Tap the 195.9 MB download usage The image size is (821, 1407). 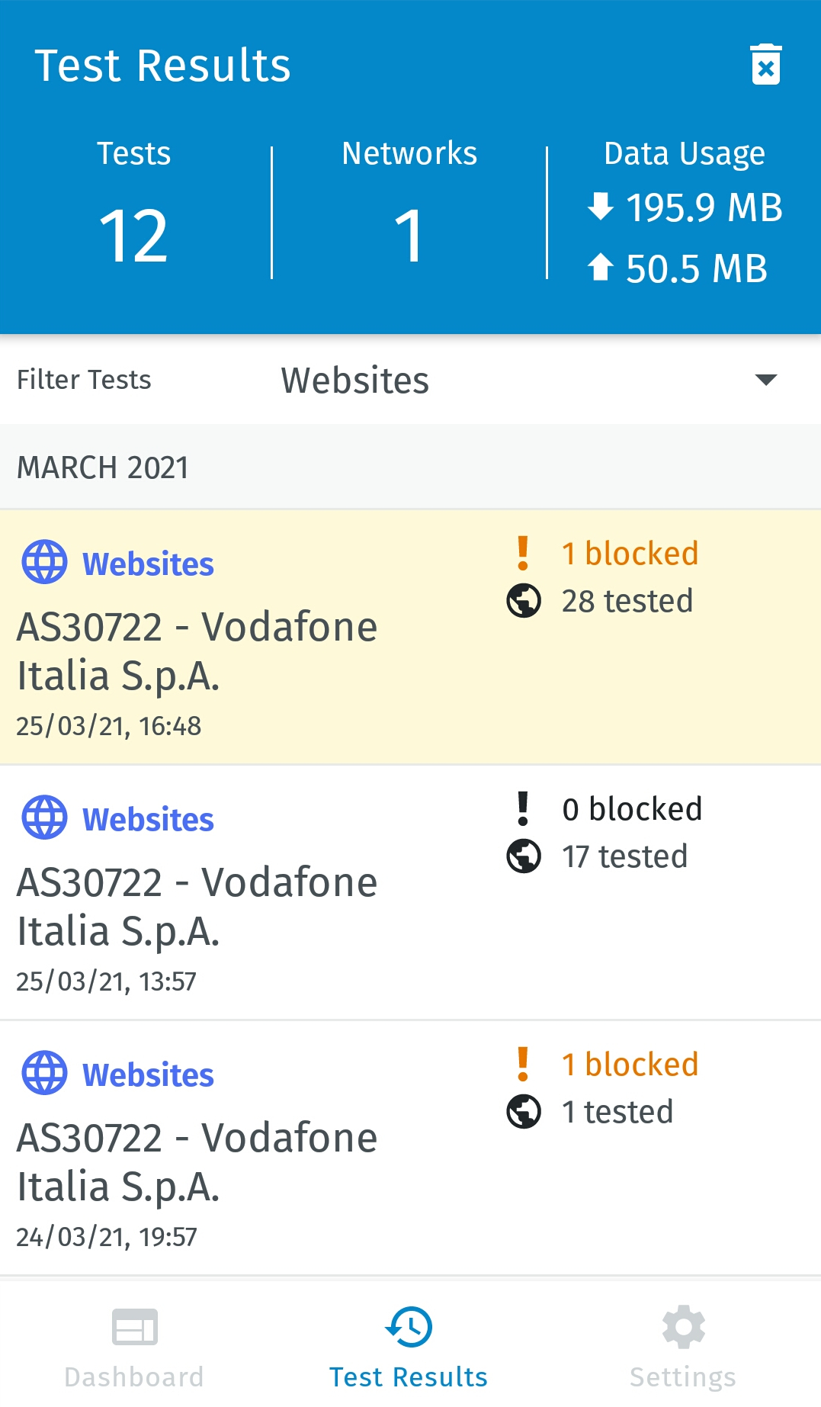[x=686, y=207]
